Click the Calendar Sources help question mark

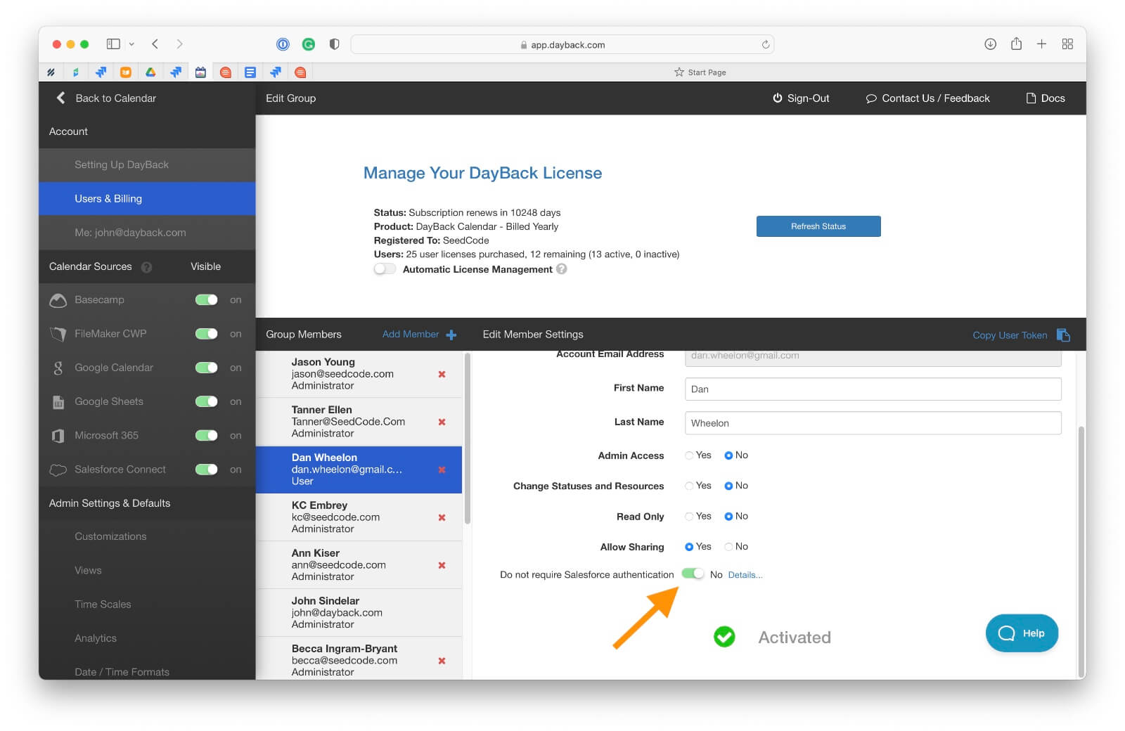click(x=146, y=267)
